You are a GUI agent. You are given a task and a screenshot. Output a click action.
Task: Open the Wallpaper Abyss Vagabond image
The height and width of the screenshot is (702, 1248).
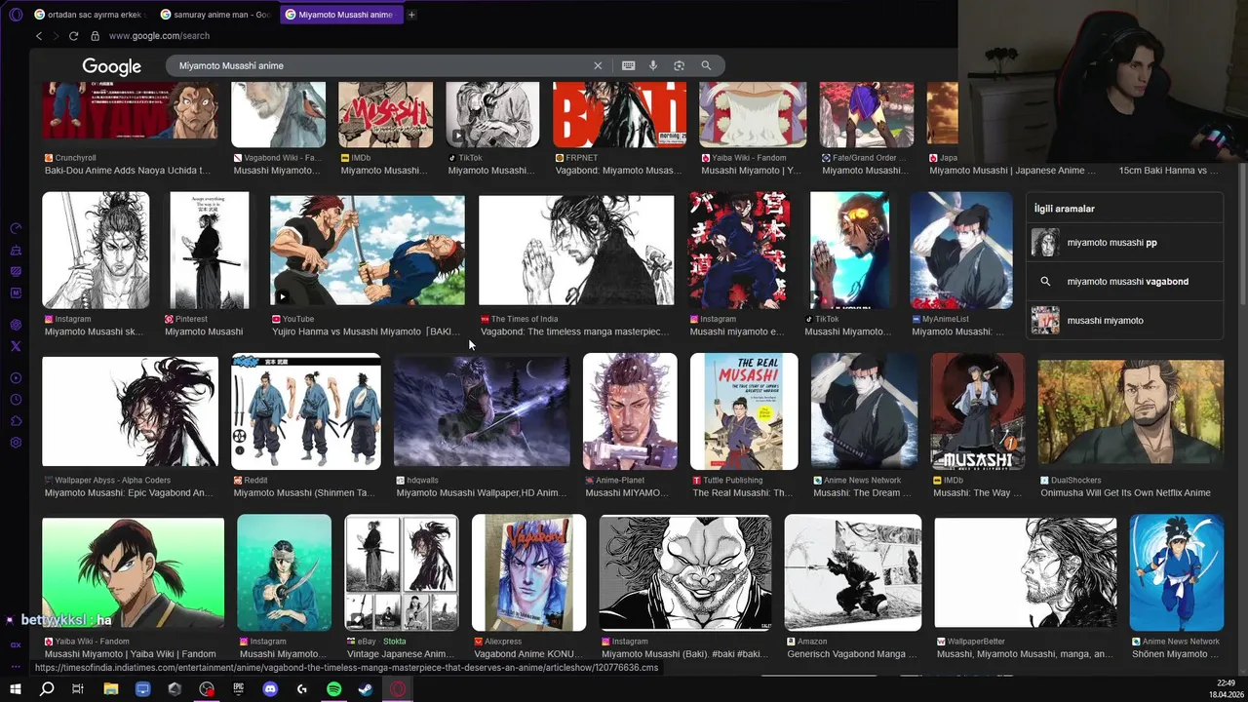[130, 411]
